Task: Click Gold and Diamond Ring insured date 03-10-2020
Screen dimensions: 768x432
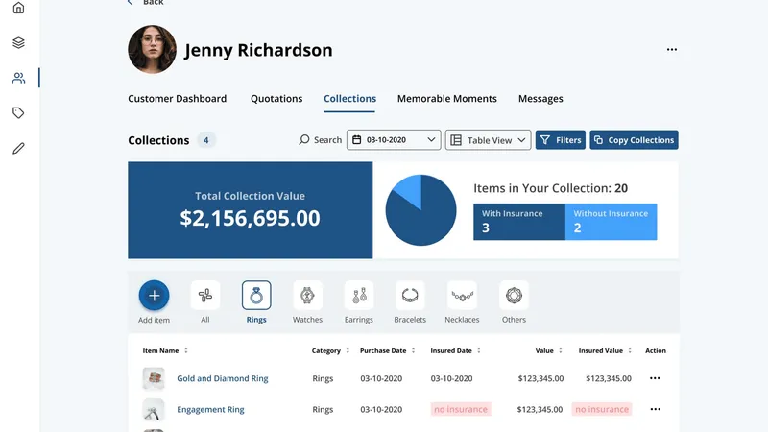Action: click(451, 378)
